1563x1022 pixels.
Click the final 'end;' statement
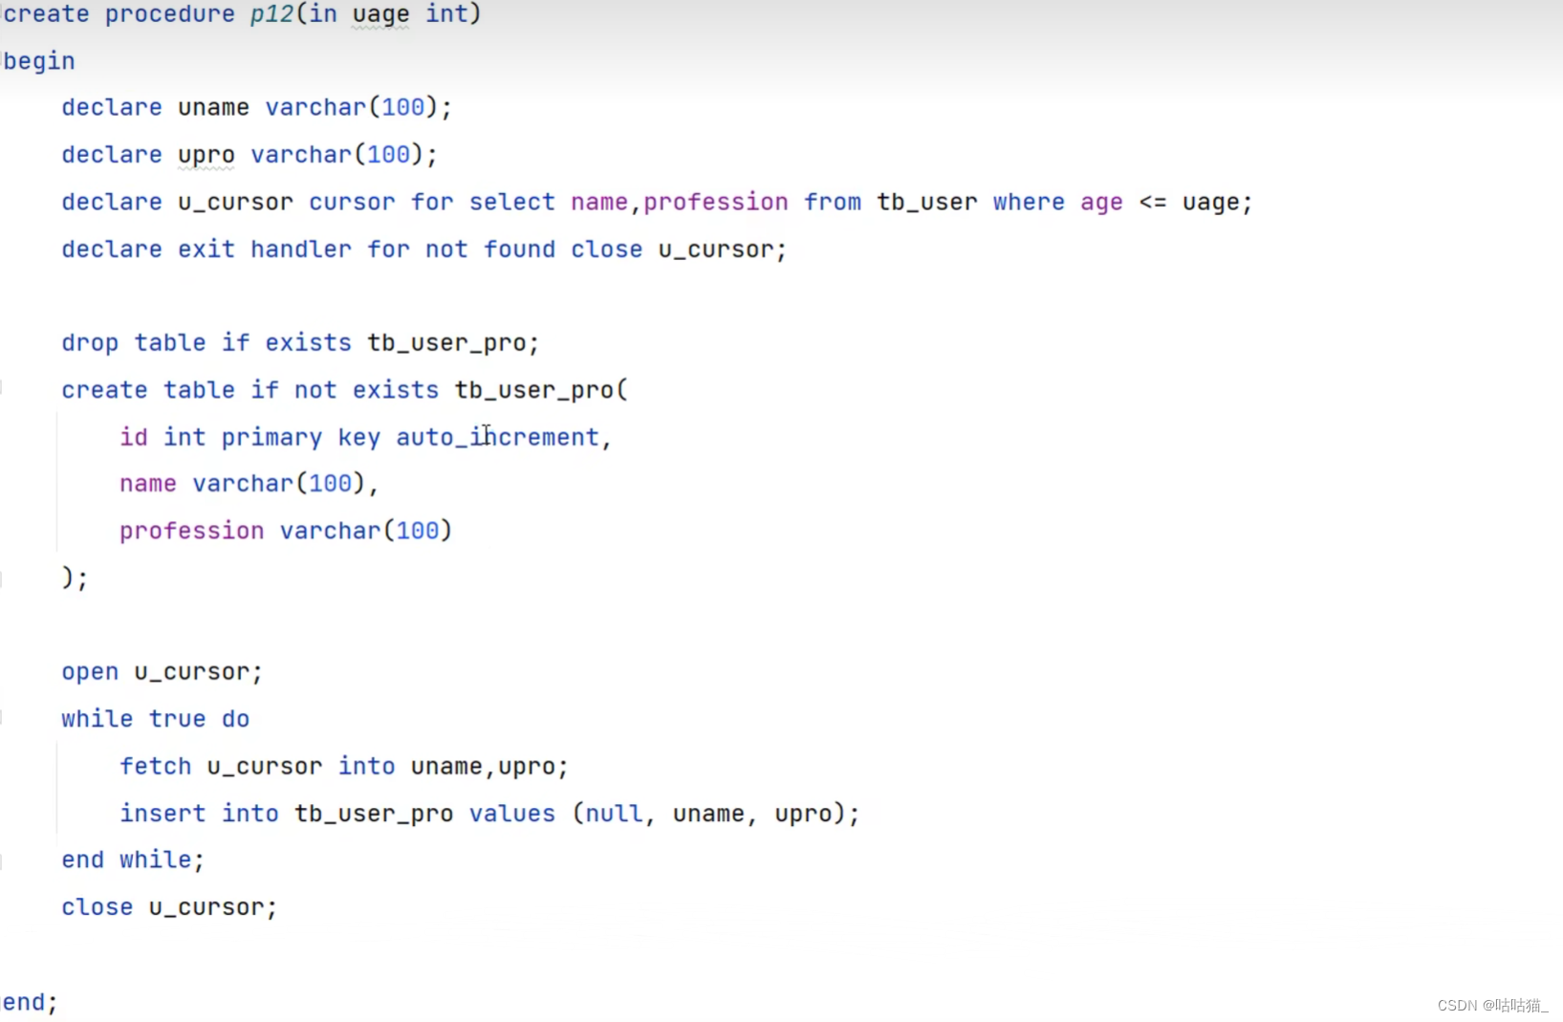(x=30, y=1002)
